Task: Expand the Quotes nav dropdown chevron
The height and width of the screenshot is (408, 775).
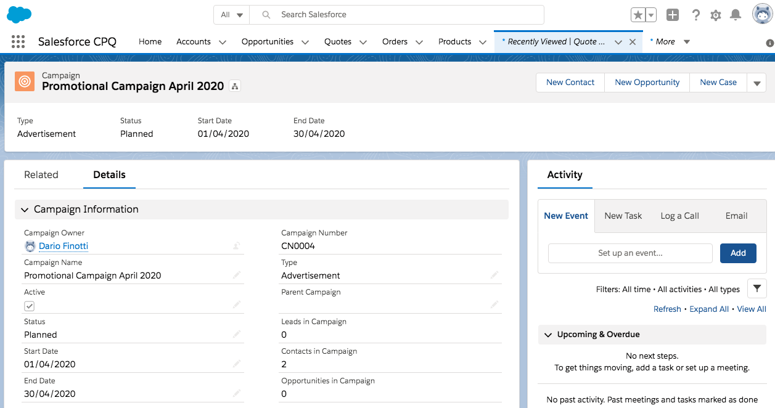Action: (x=363, y=42)
